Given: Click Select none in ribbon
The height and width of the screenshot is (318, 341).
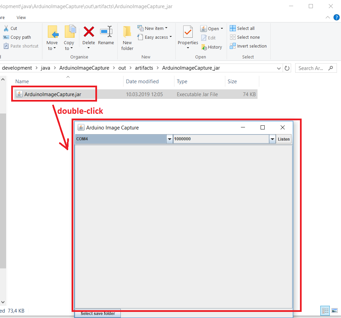Looking at the screenshot, I should coord(245,37).
